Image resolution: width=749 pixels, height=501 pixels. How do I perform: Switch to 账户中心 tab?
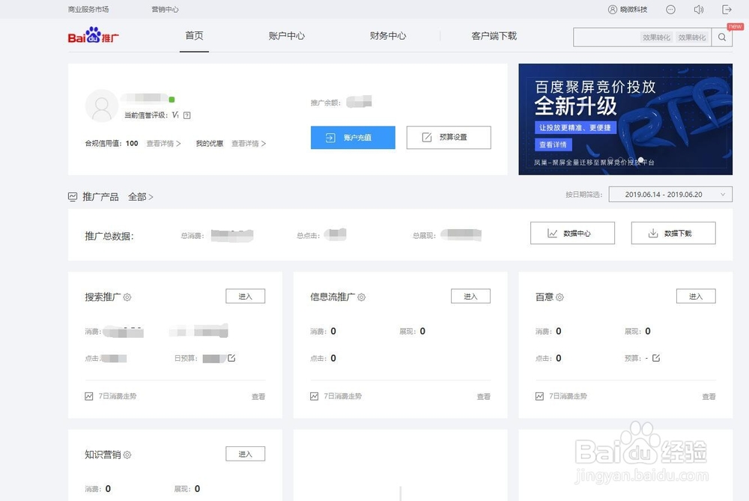tap(287, 36)
